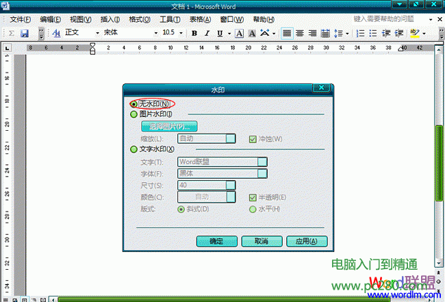The height and width of the screenshot is (302, 445).
Task: Toggle italic formatting
Action: tap(207, 33)
